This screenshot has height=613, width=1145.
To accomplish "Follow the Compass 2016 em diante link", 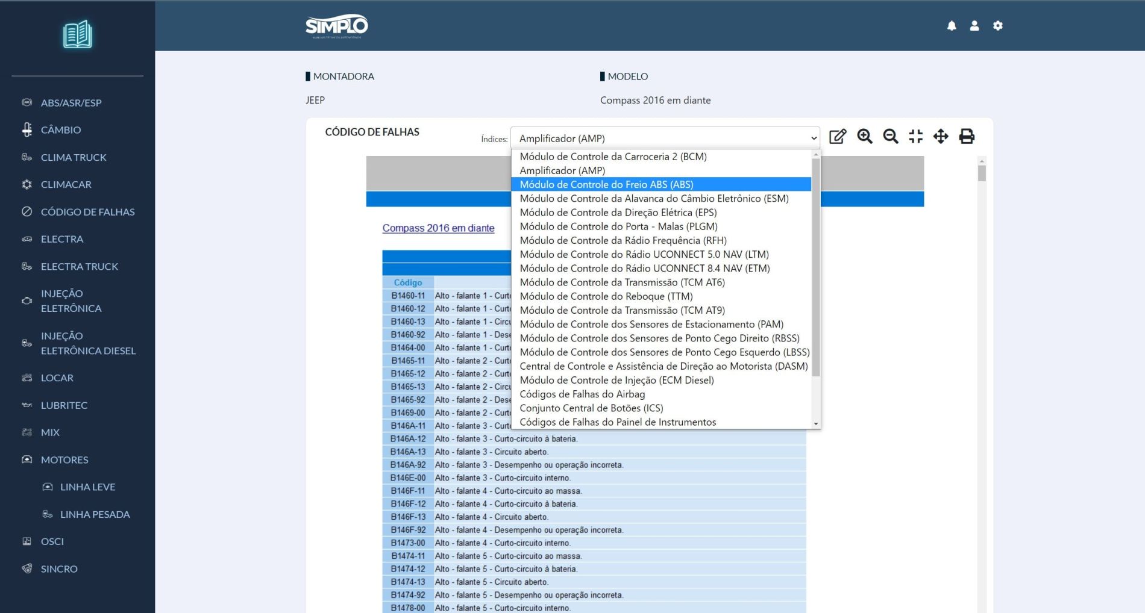I will (x=438, y=228).
